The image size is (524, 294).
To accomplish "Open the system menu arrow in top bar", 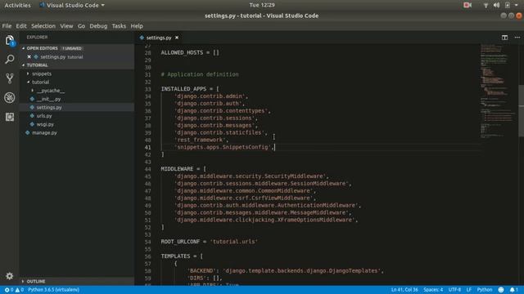I will [x=517, y=5].
